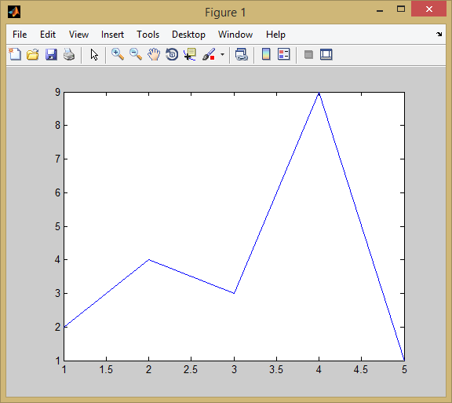The image size is (452, 403).
Task: Choose the Data Cursor tool
Action: 190,54
